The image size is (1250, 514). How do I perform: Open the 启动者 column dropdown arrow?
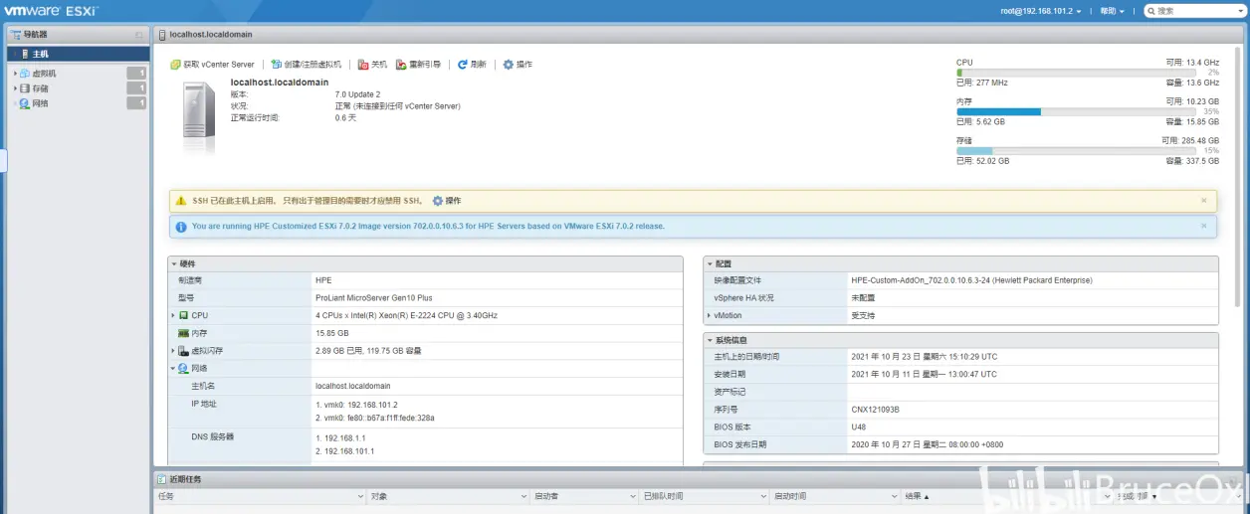(x=631, y=495)
